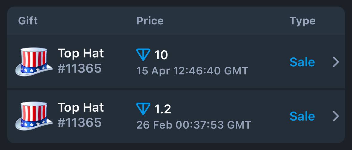Select the Top Hat name in the second row
Image resolution: width=352 pixels, height=150 pixels.
pyautogui.click(x=81, y=107)
